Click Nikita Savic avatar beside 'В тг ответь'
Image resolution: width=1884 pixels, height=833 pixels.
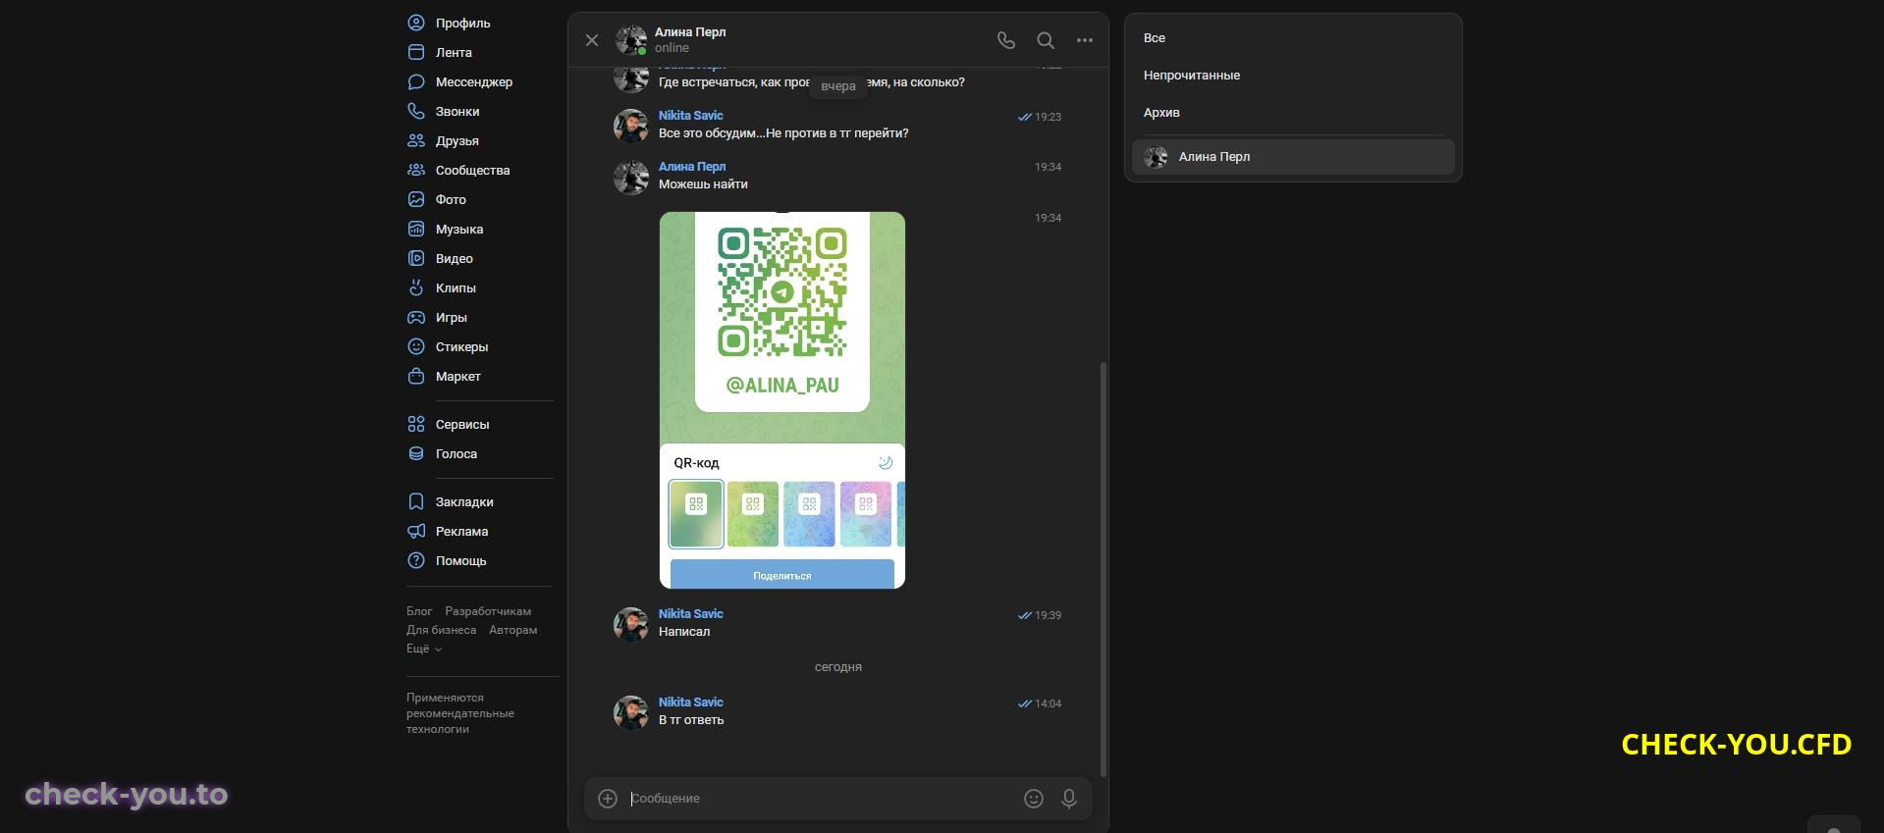[x=631, y=712]
